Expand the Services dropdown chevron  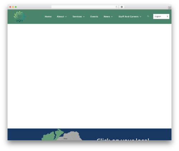[84, 17]
